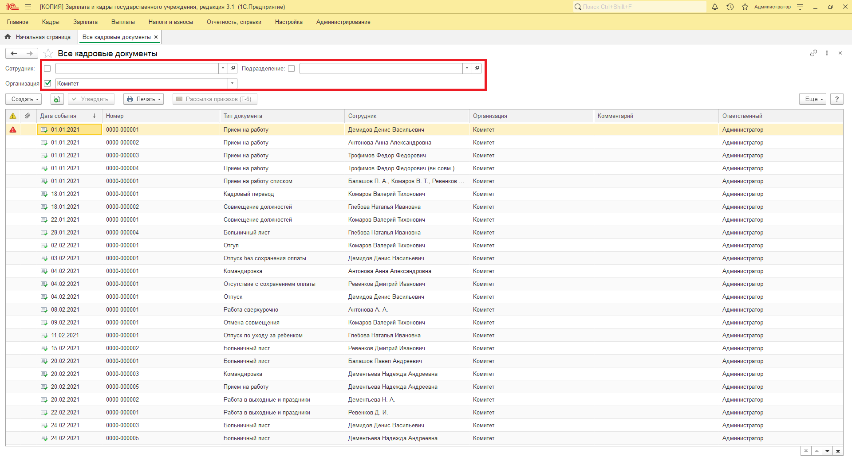Add Все кадровые документы to favorites
This screenshot has width=852, height=457.
48,54
